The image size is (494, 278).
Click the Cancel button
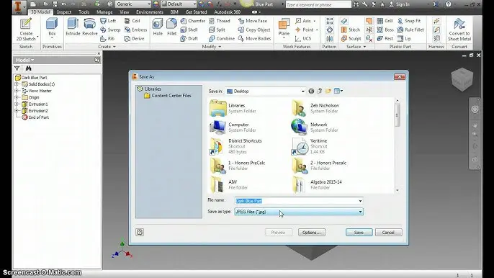click(x=388, y=233)
